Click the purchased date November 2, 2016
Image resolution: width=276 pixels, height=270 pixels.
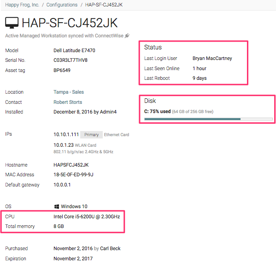coord(73,249)
